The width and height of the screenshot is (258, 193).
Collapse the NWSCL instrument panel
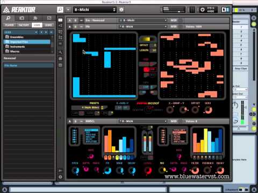pos(81,121)
